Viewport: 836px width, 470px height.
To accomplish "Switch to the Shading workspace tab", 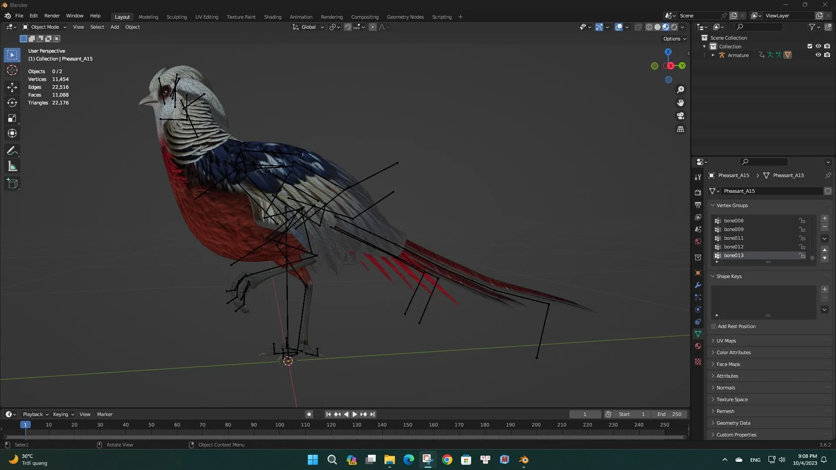I will click(x=273, y=17).
